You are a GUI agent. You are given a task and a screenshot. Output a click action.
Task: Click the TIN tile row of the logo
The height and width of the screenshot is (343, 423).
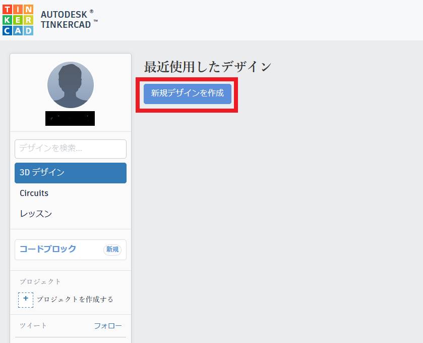(x=18, y=8)
